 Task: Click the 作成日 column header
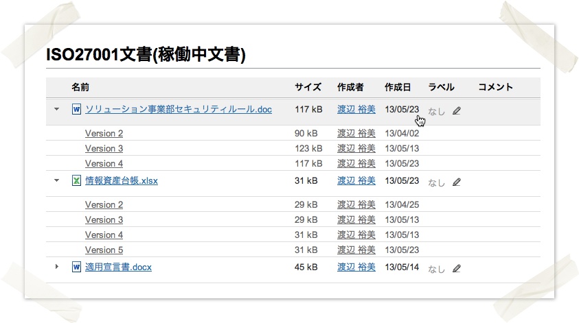398,87
